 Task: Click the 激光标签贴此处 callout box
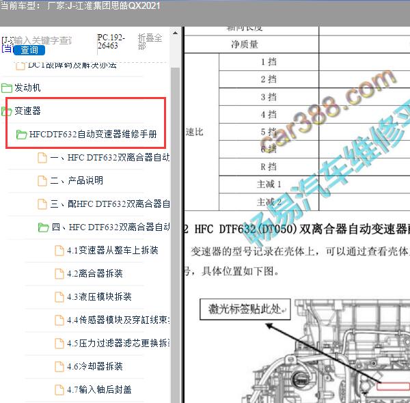[245, 309]
